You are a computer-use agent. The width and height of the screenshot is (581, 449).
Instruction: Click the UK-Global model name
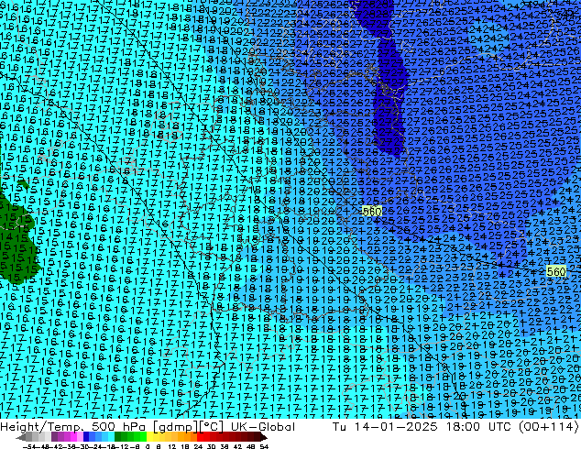tap(263, 427)
